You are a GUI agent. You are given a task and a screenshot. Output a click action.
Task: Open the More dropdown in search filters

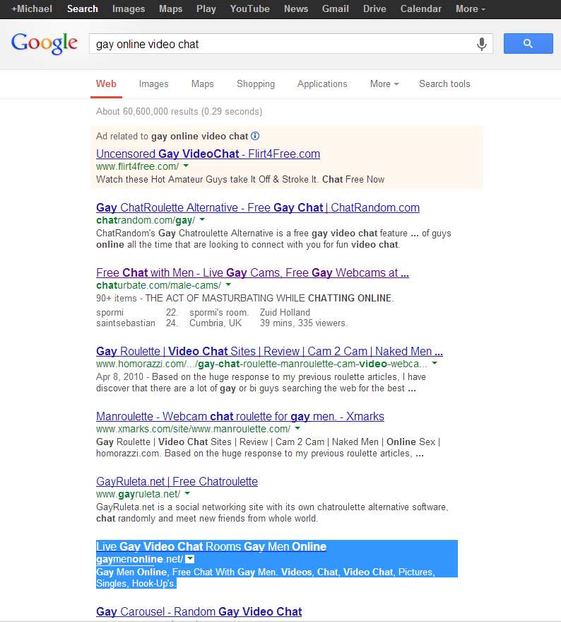coord(384,84)
